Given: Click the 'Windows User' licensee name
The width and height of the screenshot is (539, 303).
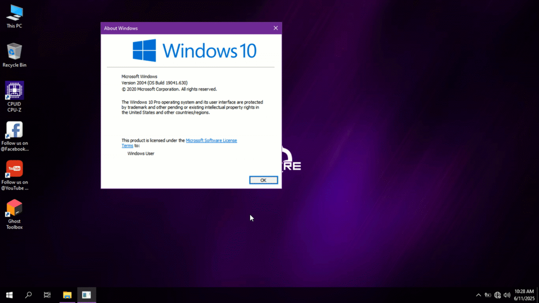Looking at the screenshot, I should (x=141, y=154).
